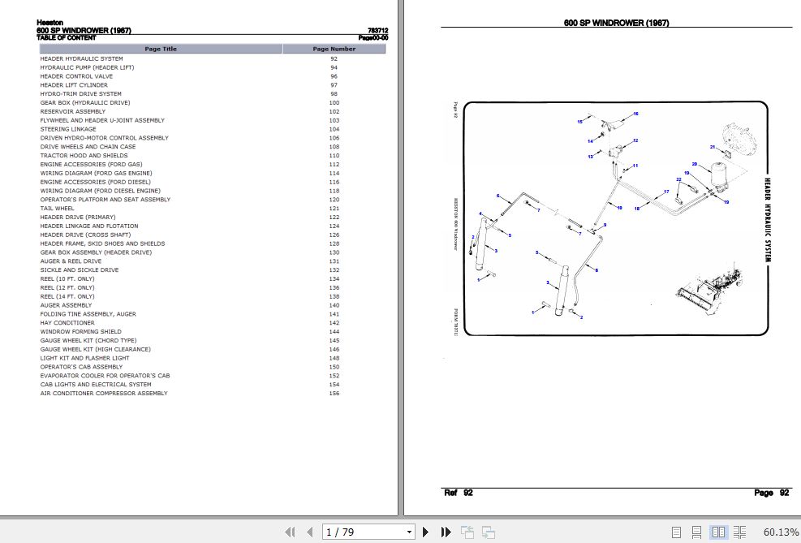
Task: Advance to the next page
Action: (x=426, y=532)
